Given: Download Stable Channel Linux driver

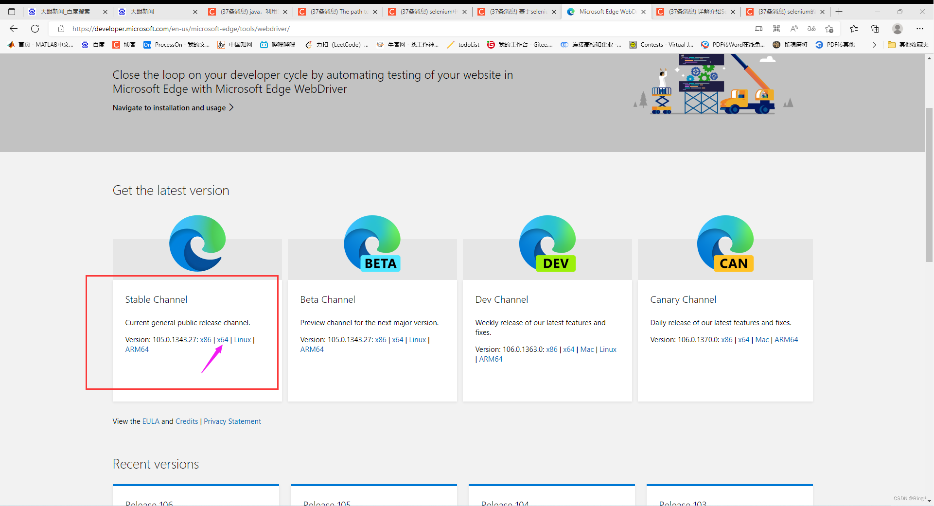Looking at the screenshot, I should (243, 340).
